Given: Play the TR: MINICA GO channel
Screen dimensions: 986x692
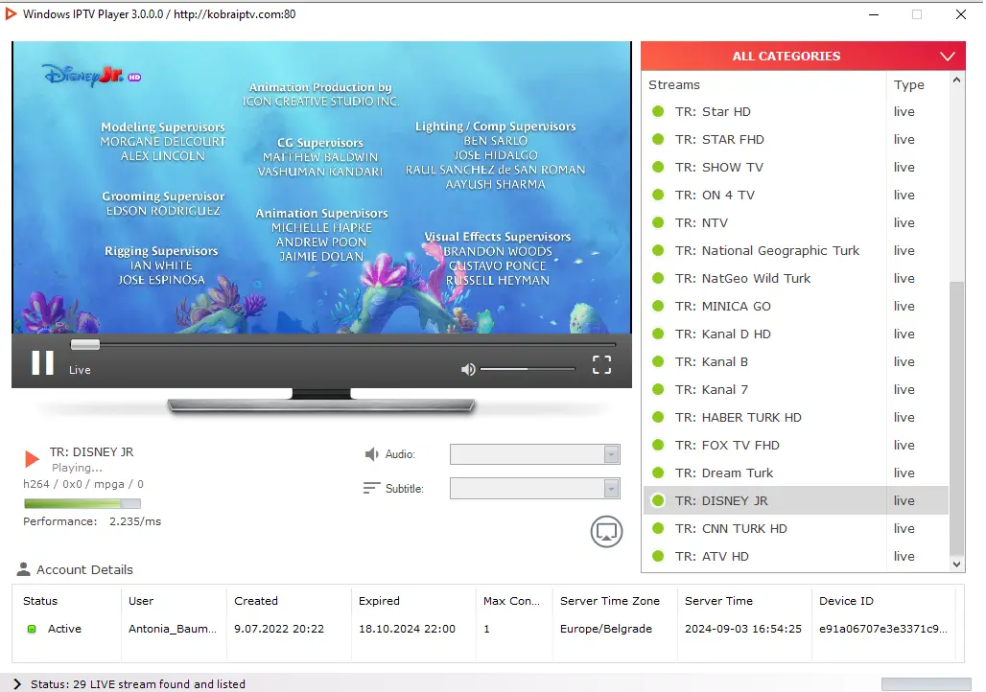Looking at the screenshot, I should pos(795,306).
